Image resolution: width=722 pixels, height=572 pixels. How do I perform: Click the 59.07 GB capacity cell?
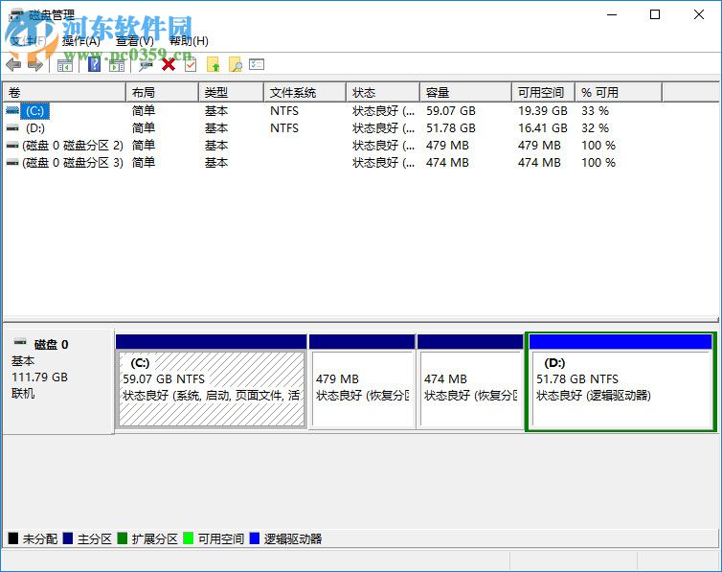click(x=451, y=111)
